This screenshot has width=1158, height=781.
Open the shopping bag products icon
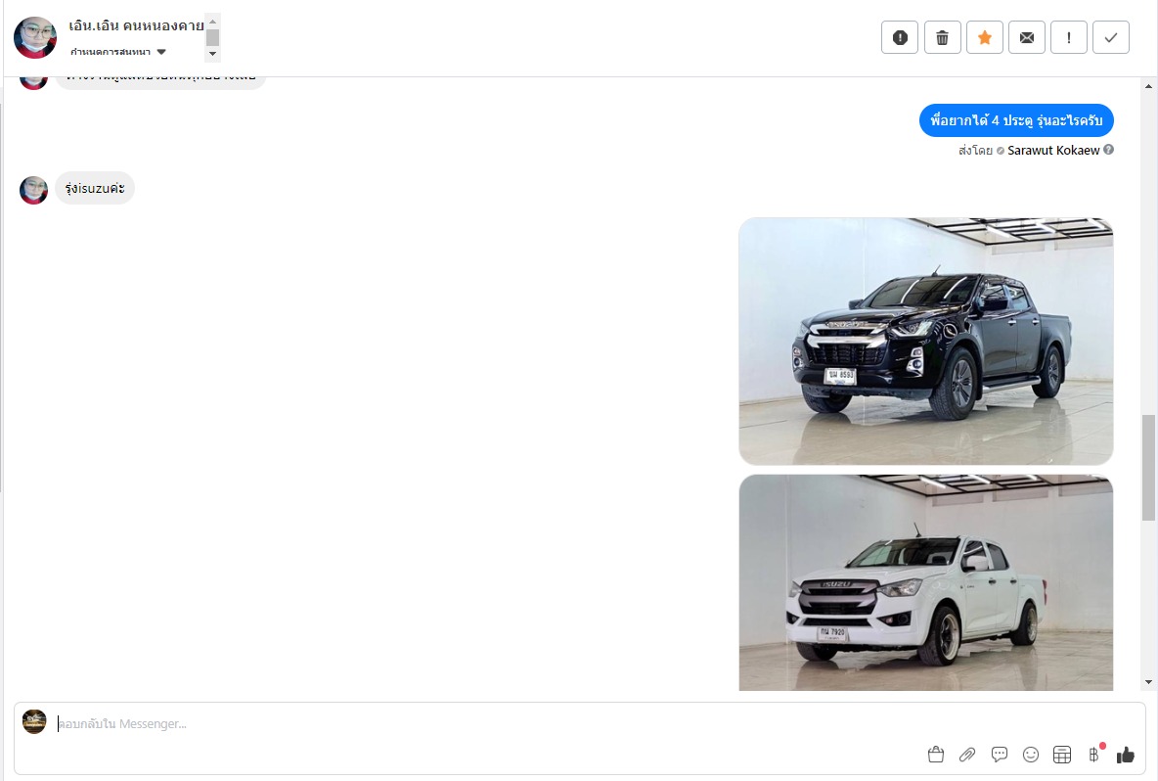tap(936, 755)
